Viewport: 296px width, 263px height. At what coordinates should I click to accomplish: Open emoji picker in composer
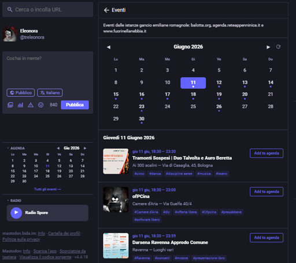point(40,105)
